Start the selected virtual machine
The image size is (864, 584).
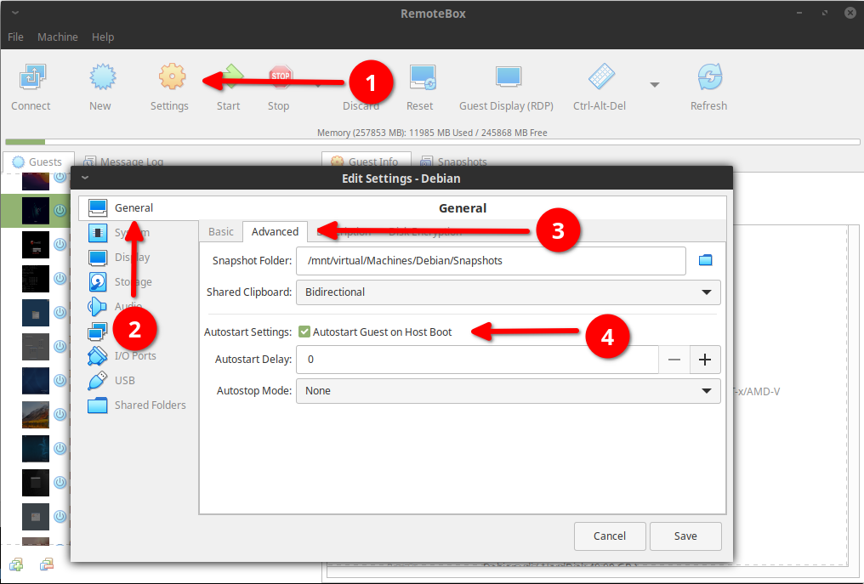[227, 77]
